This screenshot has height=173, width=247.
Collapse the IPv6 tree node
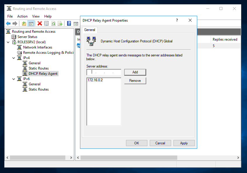(13, 79)
